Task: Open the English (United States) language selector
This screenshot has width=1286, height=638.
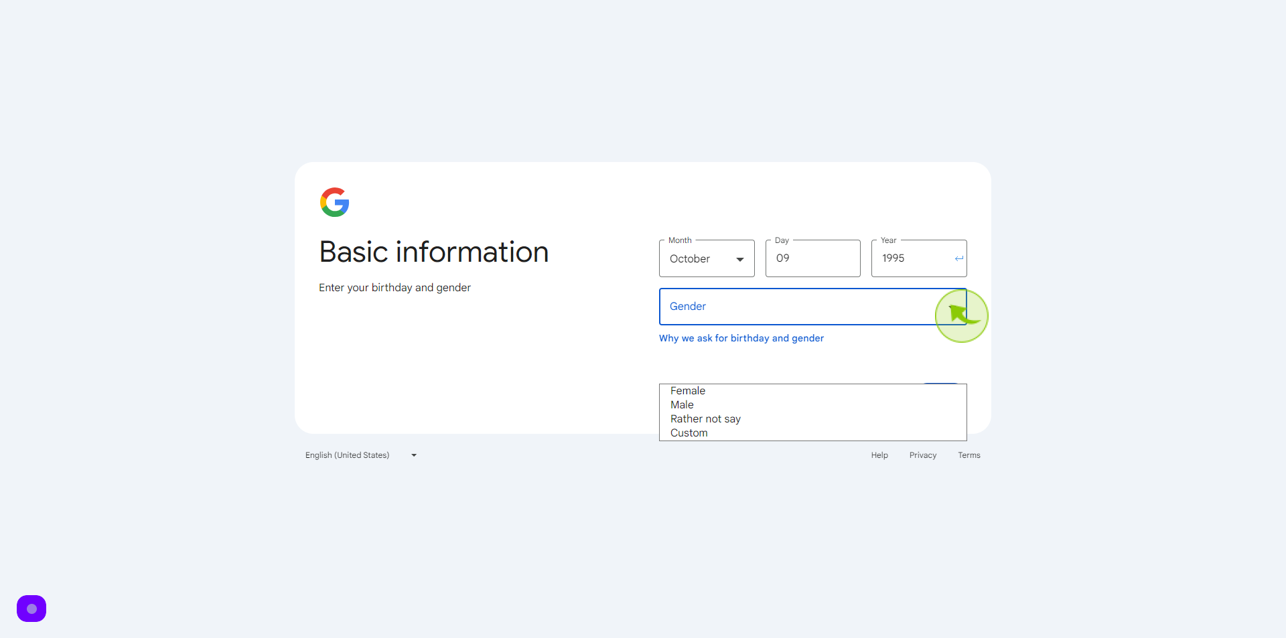Action: point(362,455)
